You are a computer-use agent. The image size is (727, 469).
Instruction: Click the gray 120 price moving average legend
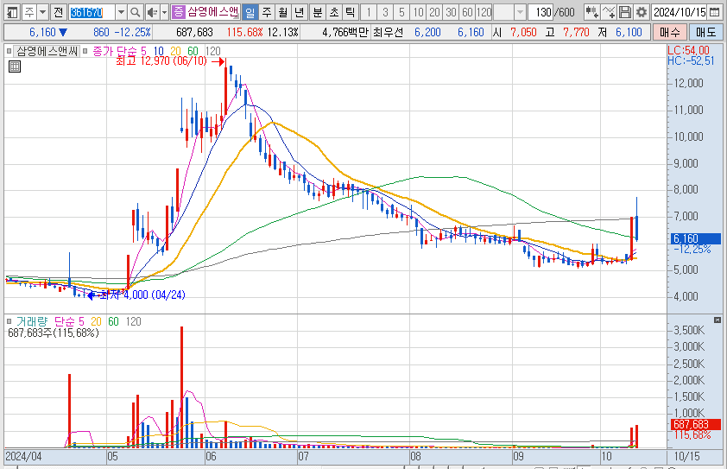coord(212,51)
